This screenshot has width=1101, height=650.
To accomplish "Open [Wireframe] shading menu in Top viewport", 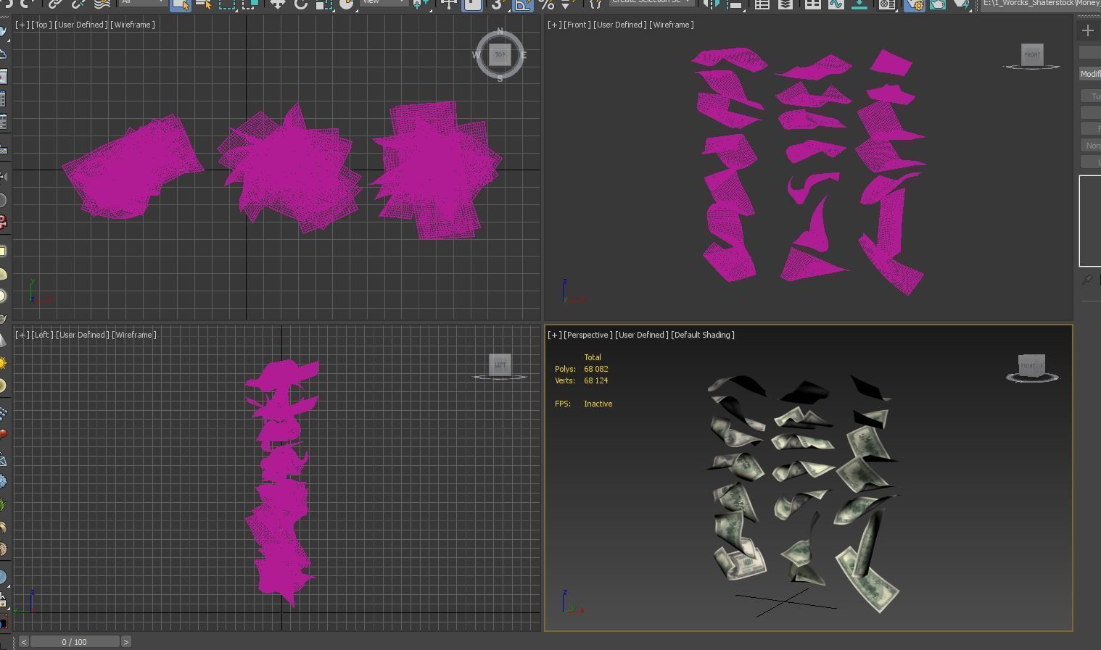I will pyautogui.click(x=133, y=25).
